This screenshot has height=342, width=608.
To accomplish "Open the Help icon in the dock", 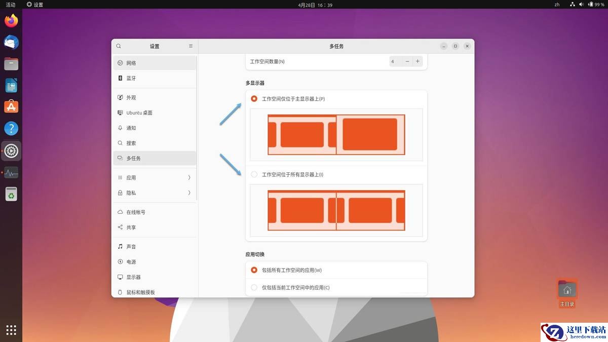I will point(11,129).
